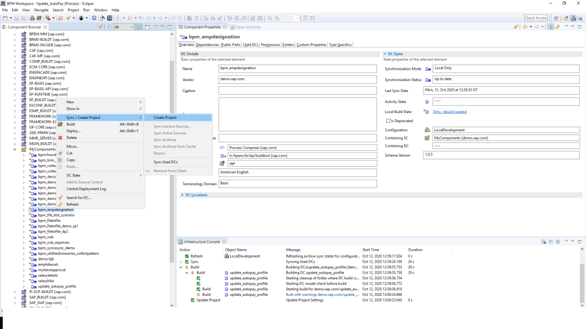Open the Navigate menu in menu bar
The height and width of the screenshot is (329, 586).
click(x=41, y=10)
